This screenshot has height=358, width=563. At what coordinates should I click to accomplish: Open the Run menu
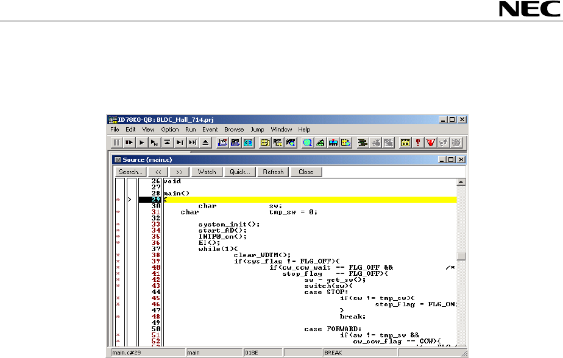pyautogui.click(x=191, y=130)
